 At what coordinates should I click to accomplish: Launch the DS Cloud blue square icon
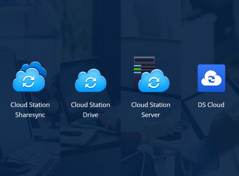pyautogui.click(x=211, y=78)
